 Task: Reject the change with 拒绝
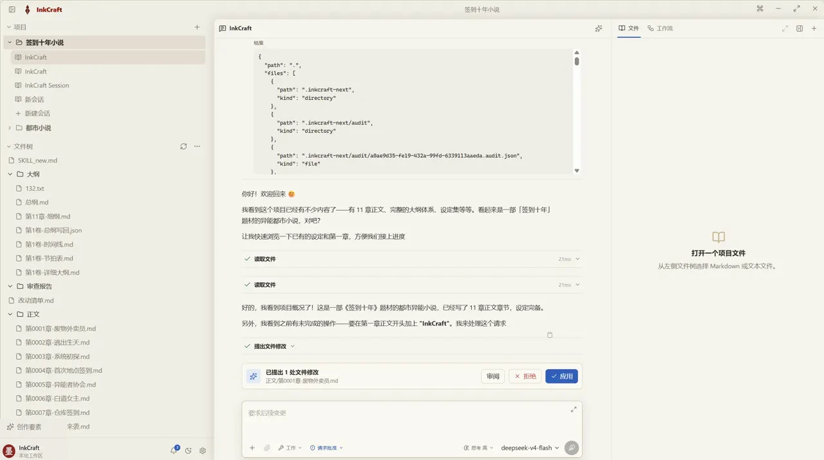[x=525, y=376]
